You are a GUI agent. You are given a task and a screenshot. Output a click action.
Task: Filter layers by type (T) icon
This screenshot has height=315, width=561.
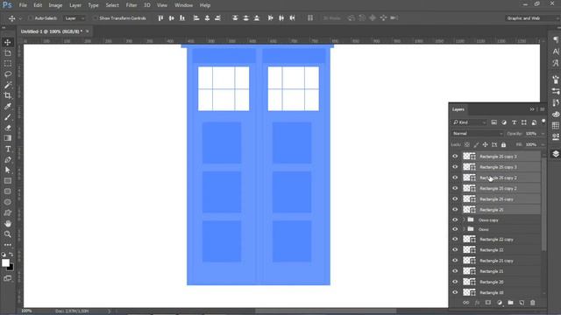coord(515,122)
